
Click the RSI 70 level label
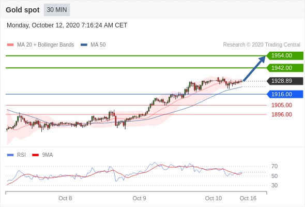point(274,166)
